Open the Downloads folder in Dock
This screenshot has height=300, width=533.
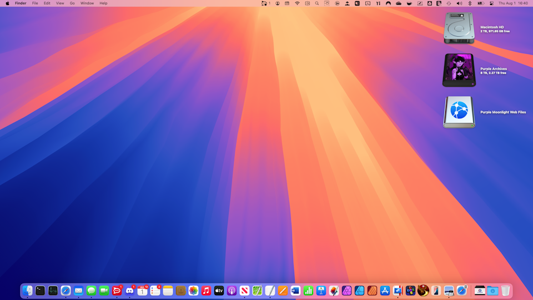492,291
